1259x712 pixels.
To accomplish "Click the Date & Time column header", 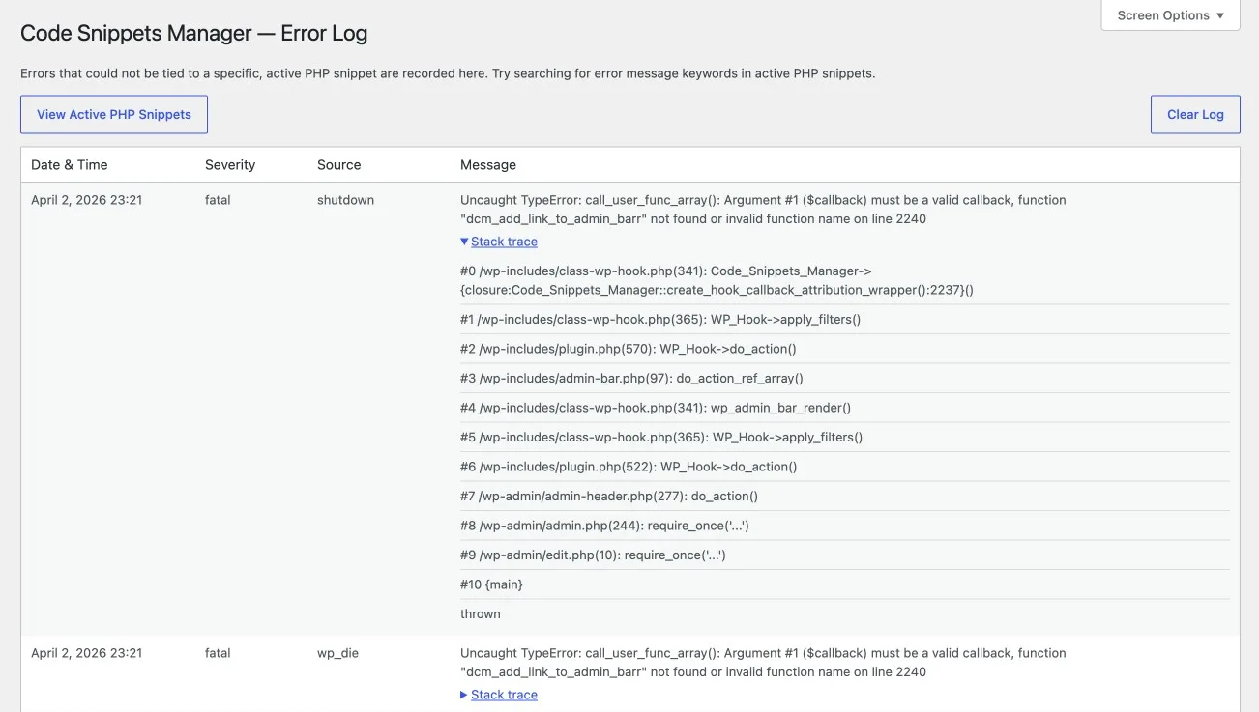I will pyautogui.click(x=70, y=164).
